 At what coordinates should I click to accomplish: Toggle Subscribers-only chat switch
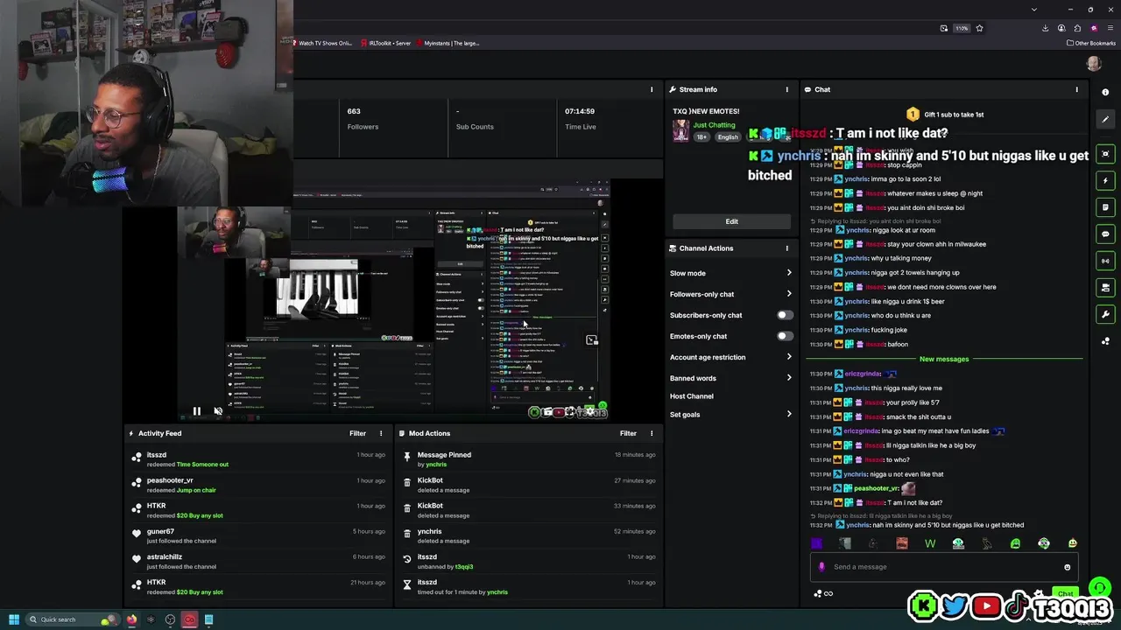coord(785,315)
